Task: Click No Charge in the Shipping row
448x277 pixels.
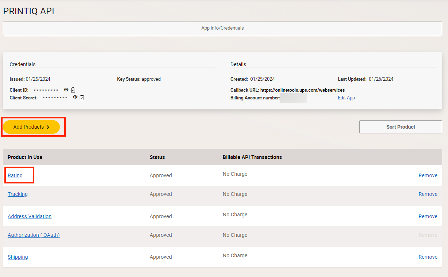Action: pos(235,255)
